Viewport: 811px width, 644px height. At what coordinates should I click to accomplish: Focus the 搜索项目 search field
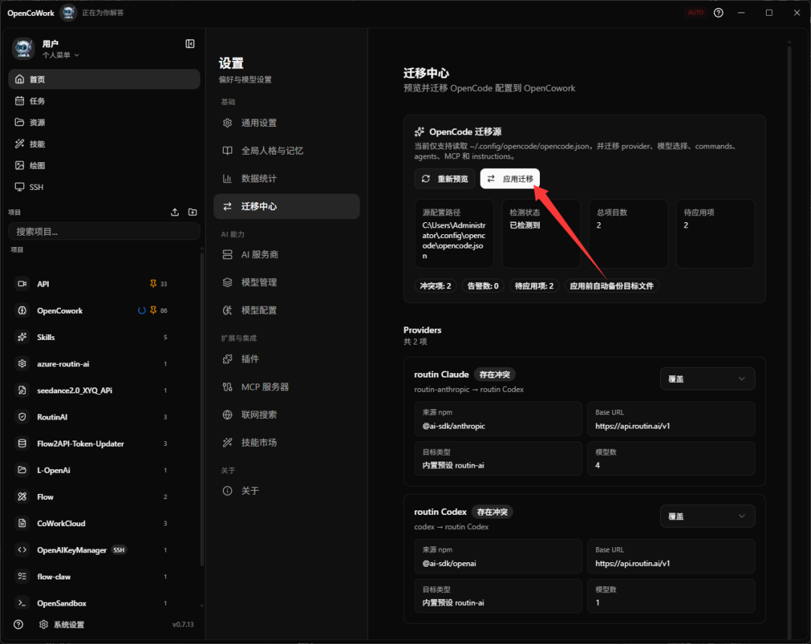(x=104, y=231)
